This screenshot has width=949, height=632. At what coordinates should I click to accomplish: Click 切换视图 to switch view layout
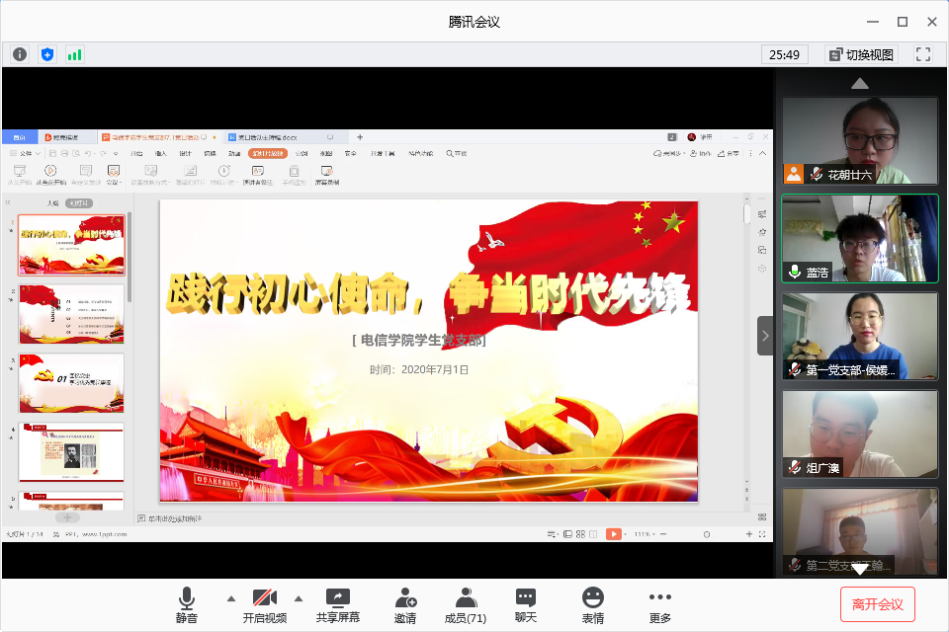860,54
